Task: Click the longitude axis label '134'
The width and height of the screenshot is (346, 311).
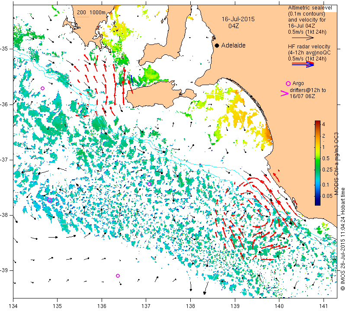Action: [x=13, y=306]
